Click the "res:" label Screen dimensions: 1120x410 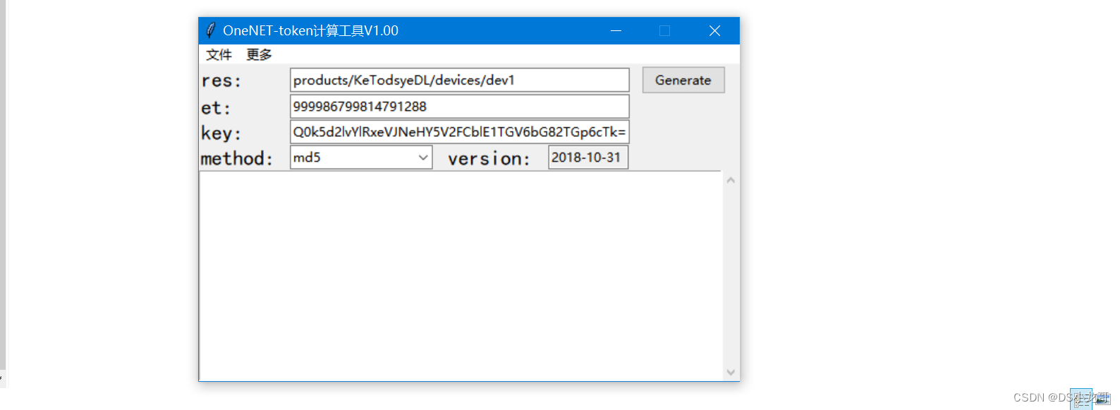(x=221, y=81)
